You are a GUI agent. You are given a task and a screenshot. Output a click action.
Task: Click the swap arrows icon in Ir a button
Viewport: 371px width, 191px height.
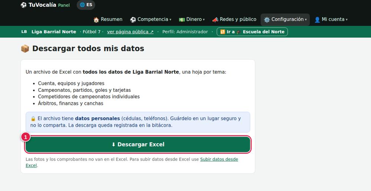[x=223, y=31]
